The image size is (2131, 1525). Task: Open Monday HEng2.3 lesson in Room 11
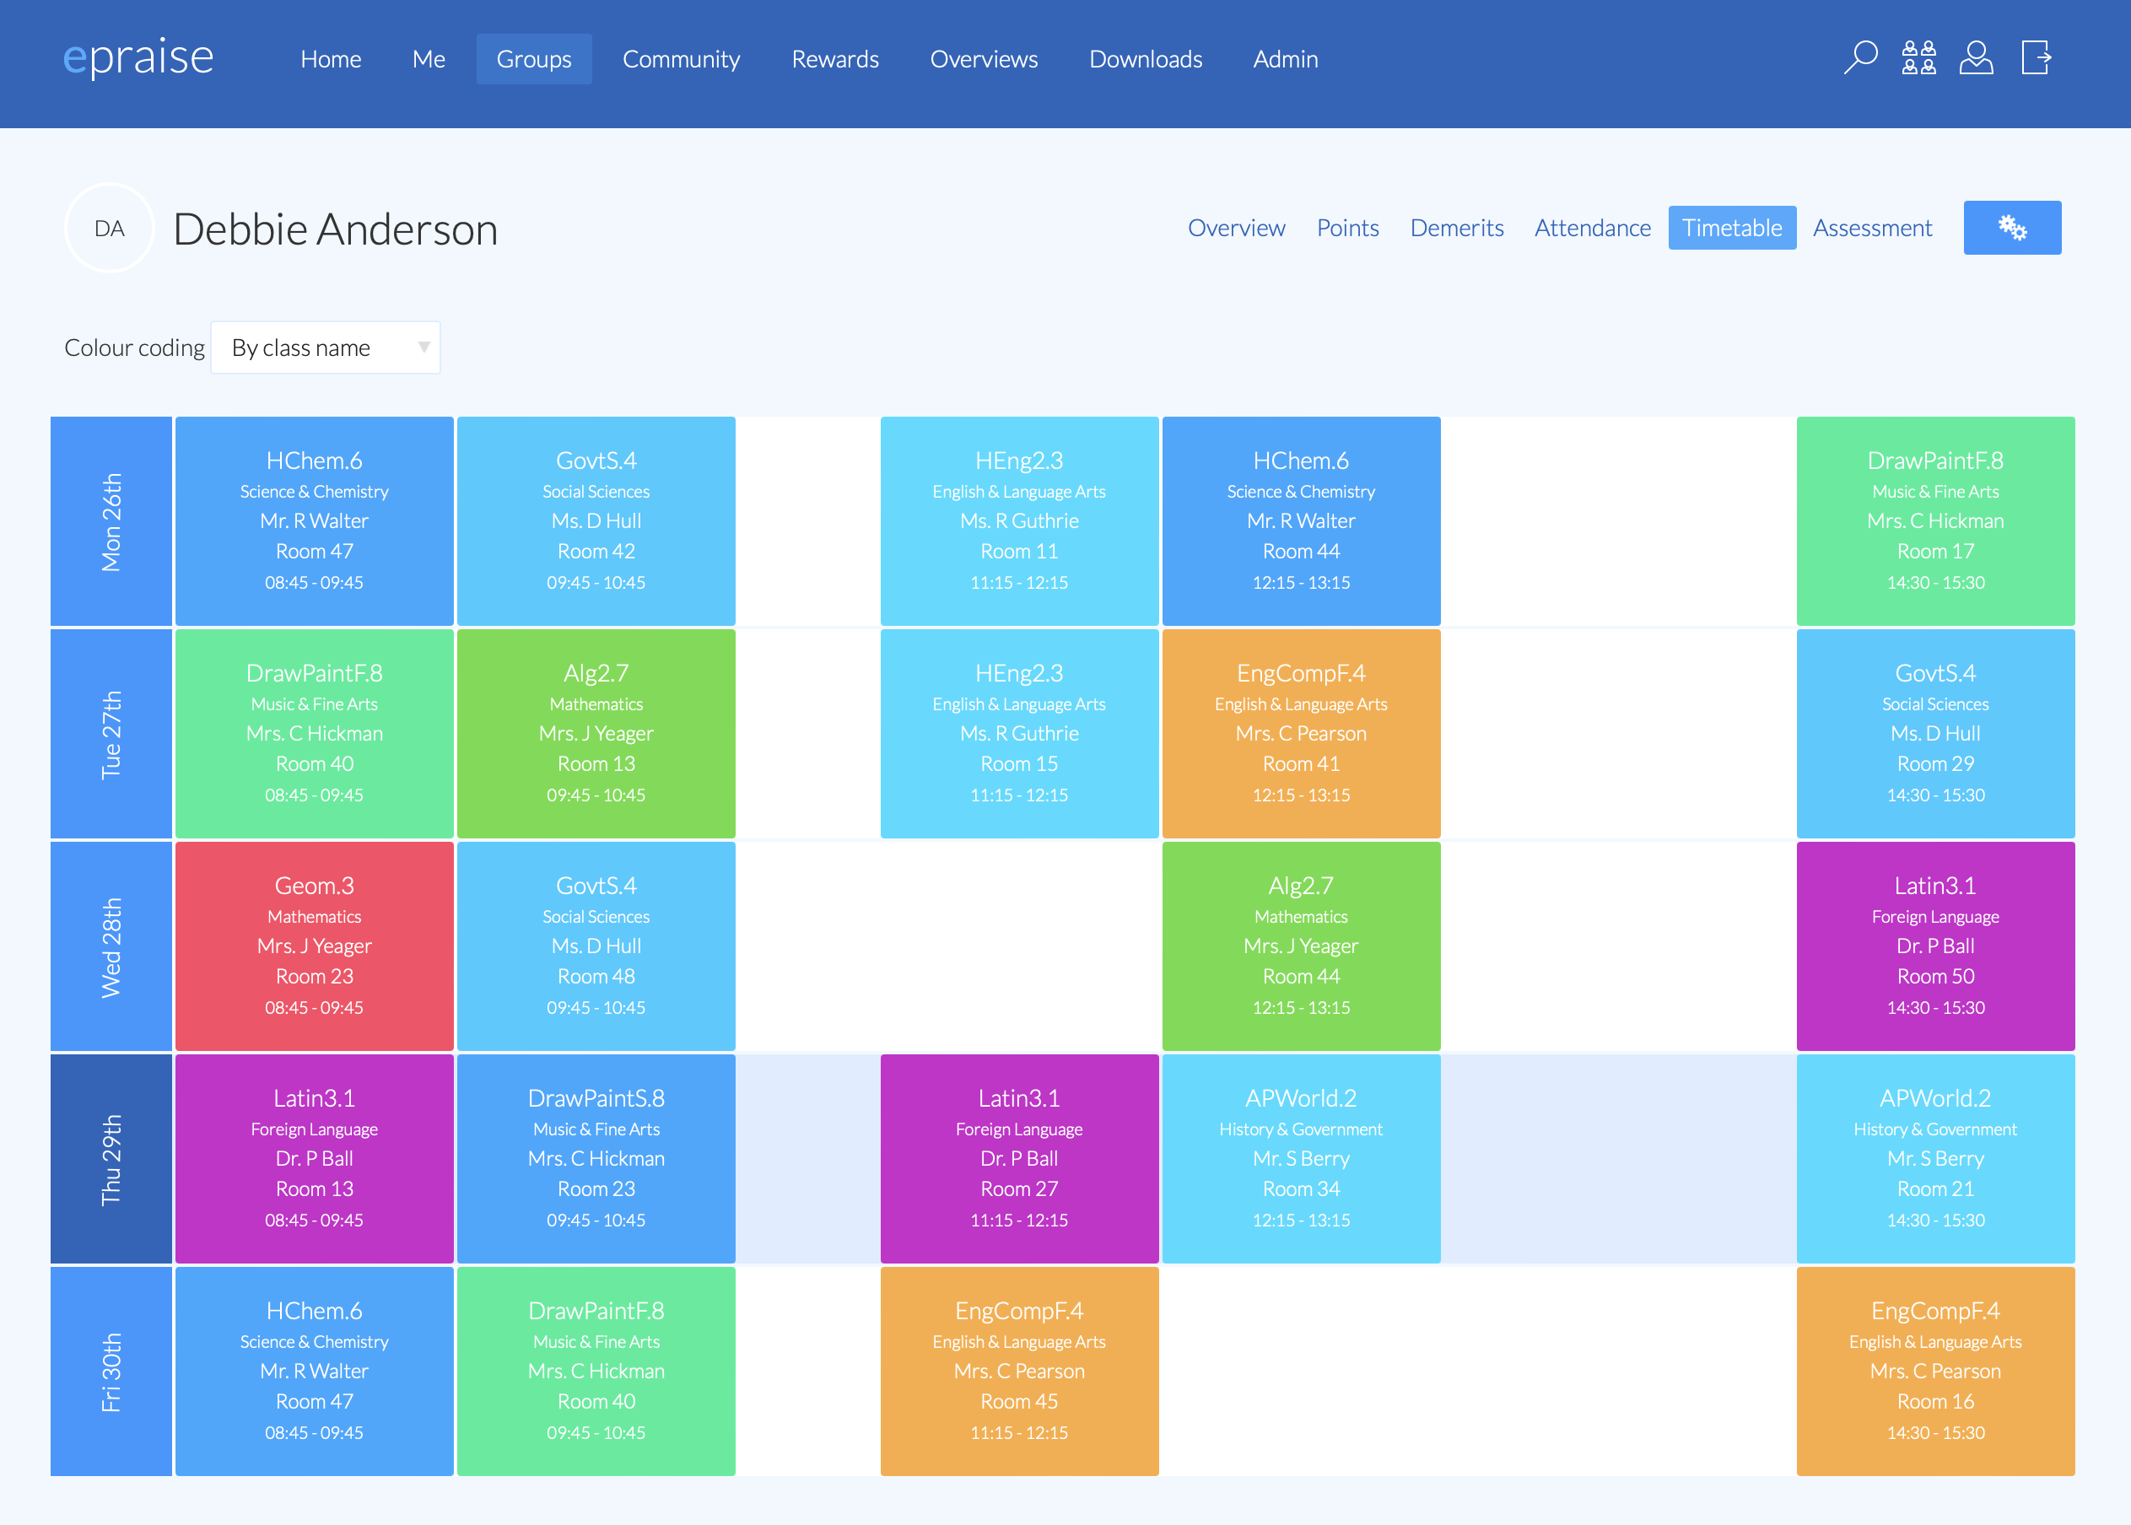click(x=1019, y=521)
